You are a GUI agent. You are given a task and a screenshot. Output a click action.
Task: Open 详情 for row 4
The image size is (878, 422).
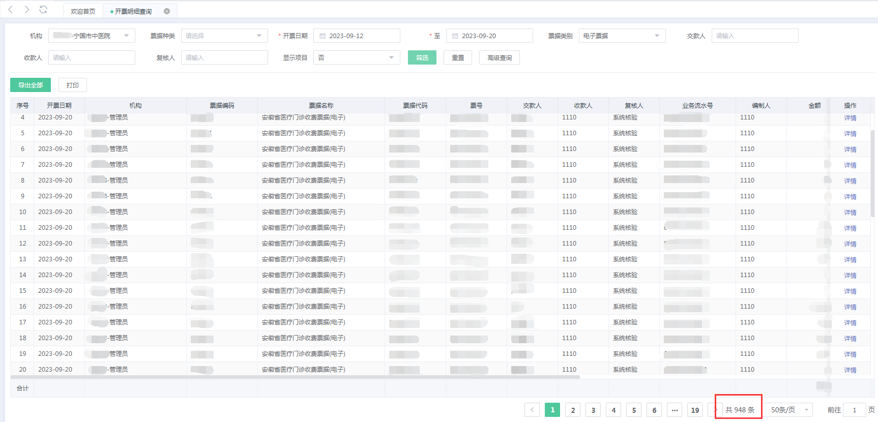(x=850, y=118)
